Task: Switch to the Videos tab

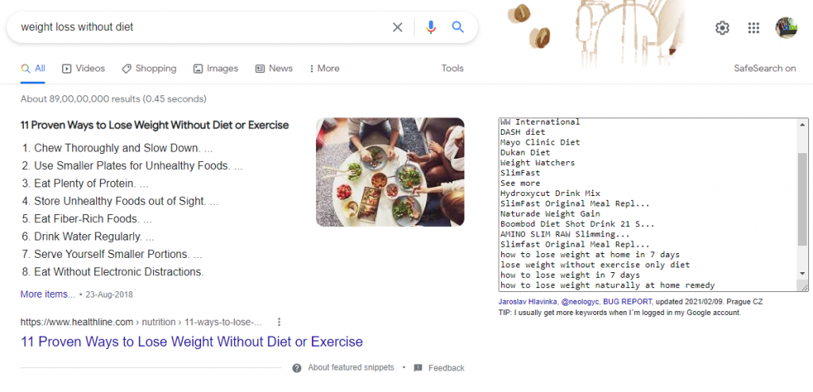Action: coord(83,68)
